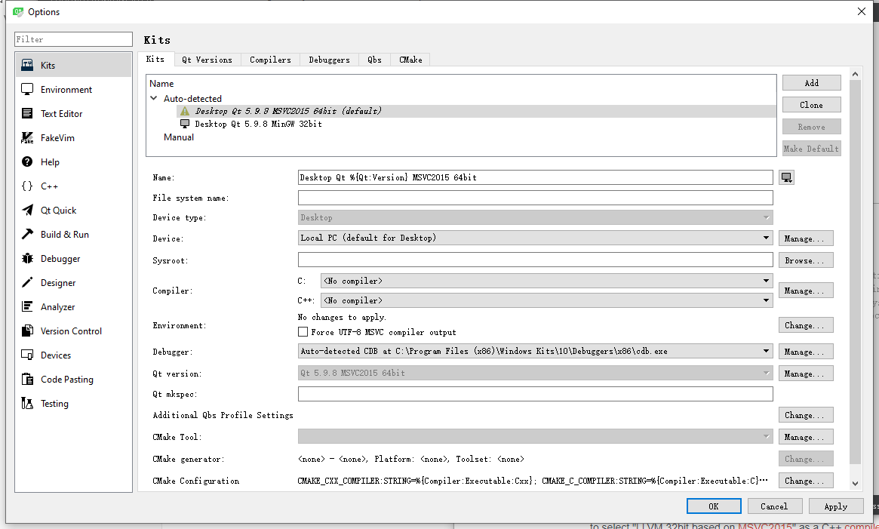Switch to the Qbs tab
Viewport: 879px width, 529px height.
tap(374, 60)
